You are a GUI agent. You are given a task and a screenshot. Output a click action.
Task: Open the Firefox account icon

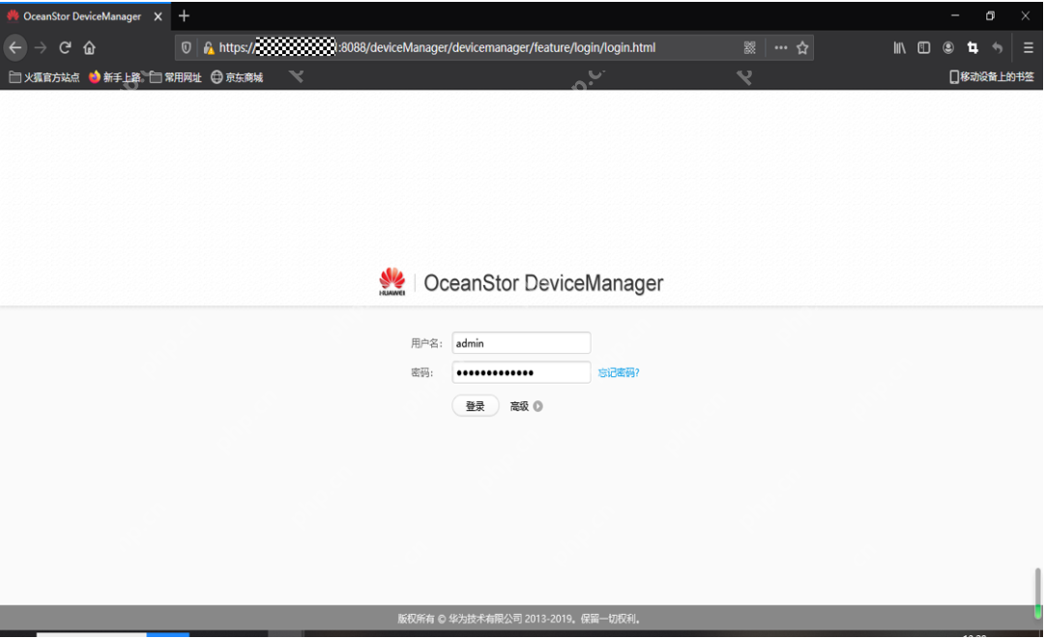tap(948, 47)
